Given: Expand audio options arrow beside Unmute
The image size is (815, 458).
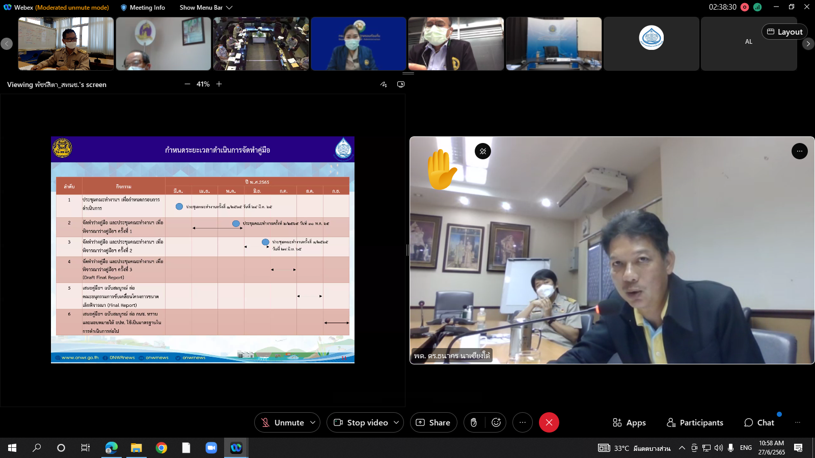Looking at the screenshot, I should [x=313, y=422].
